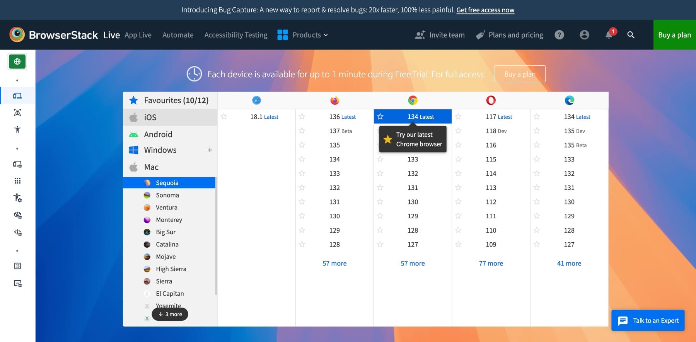Viewport: 696px width, 342px height.
Task: Click the Plans and pricing tag icon
Action: pos(480,35)
